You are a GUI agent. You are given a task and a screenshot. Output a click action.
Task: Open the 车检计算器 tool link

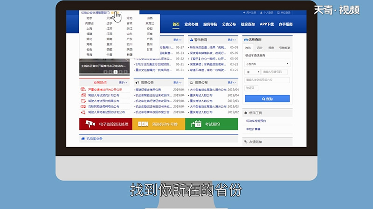point(253,129)
